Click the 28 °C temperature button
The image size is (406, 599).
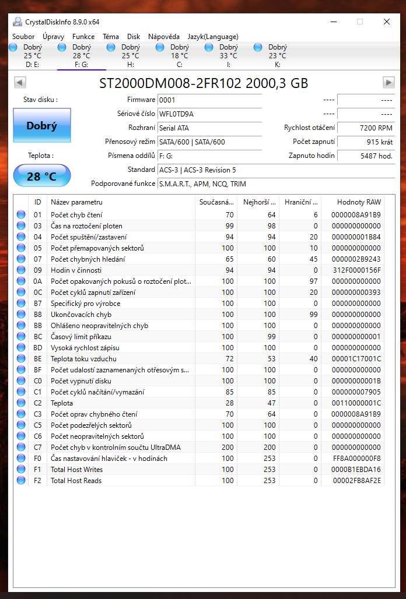42,176
